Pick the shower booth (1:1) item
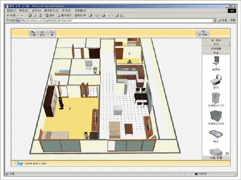This screenshot has height=180, width=241. point(216,99)
